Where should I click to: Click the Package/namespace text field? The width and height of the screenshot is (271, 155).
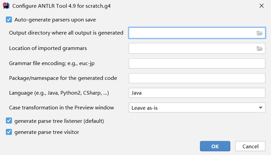[x=197, y=78]
